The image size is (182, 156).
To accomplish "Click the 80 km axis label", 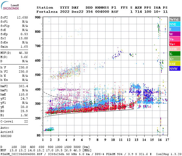I will click(39, 135).
